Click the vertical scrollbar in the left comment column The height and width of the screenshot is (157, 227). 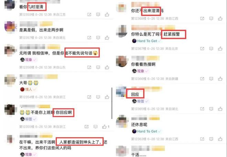click(x=112, y=103)
